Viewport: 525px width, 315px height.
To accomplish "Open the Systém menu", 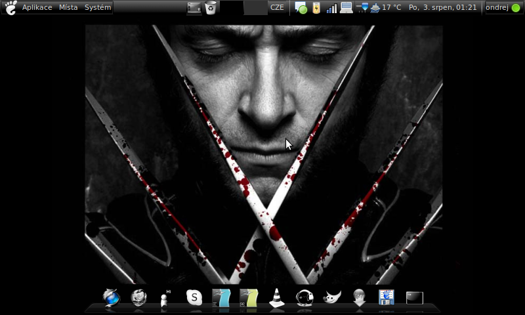I will (x=98, y=7).
